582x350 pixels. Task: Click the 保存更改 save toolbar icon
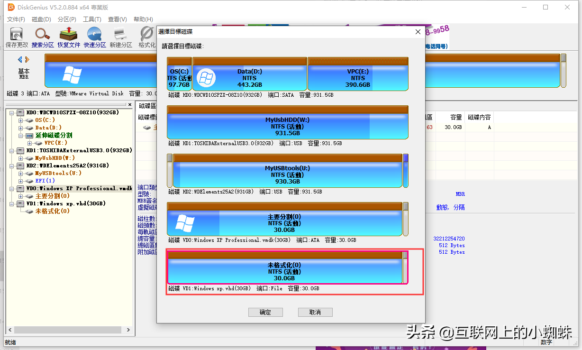pyautogui.click(x=17, y=37)
